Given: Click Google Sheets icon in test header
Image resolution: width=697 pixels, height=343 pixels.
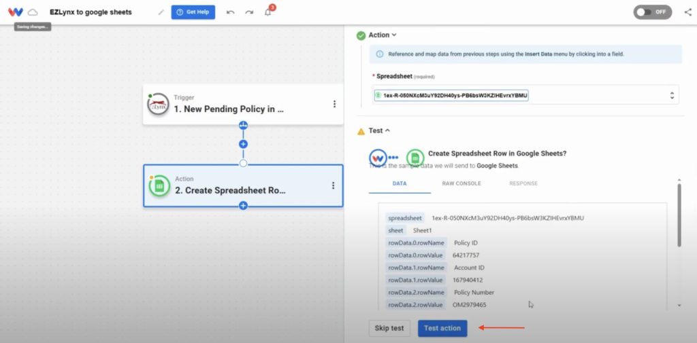Looking at the screenshot, I should tap(415, 157).
